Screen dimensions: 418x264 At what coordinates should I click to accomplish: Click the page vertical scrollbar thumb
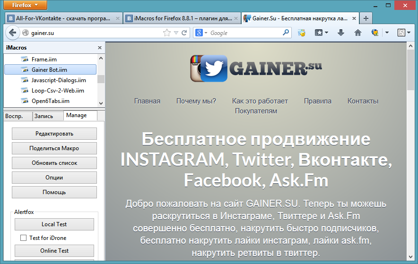point(410,70)
